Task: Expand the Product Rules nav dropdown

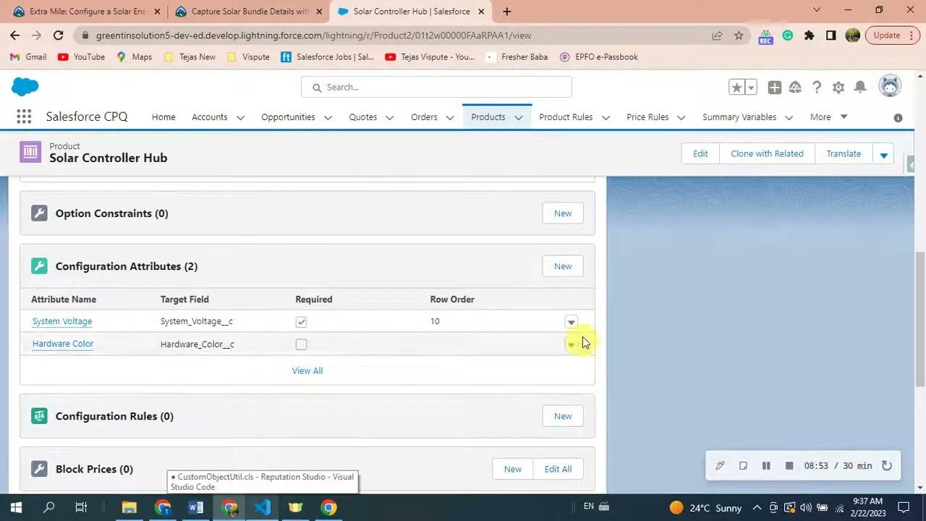Action: [606, 117]
